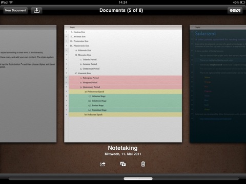Collapse the Cenozoic Eon disclosure triangle
The image size is (246, 184).
(x=67, y=73)
